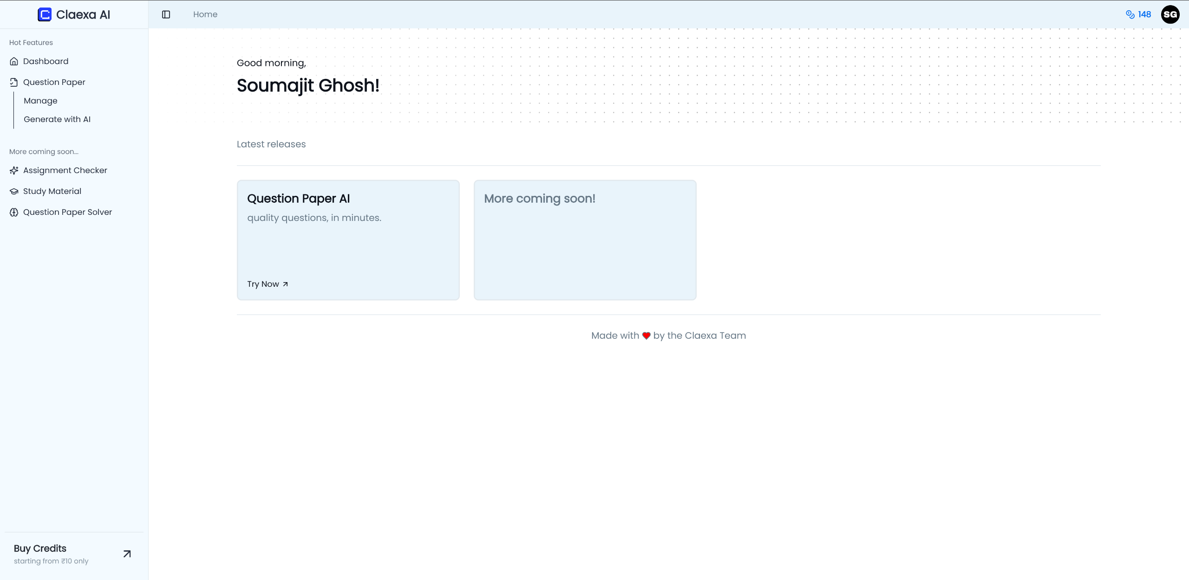The width and height of the screenshot is (1189, 580).
Task: Open the Manage submenu item
Action: [x=40, y=101]
